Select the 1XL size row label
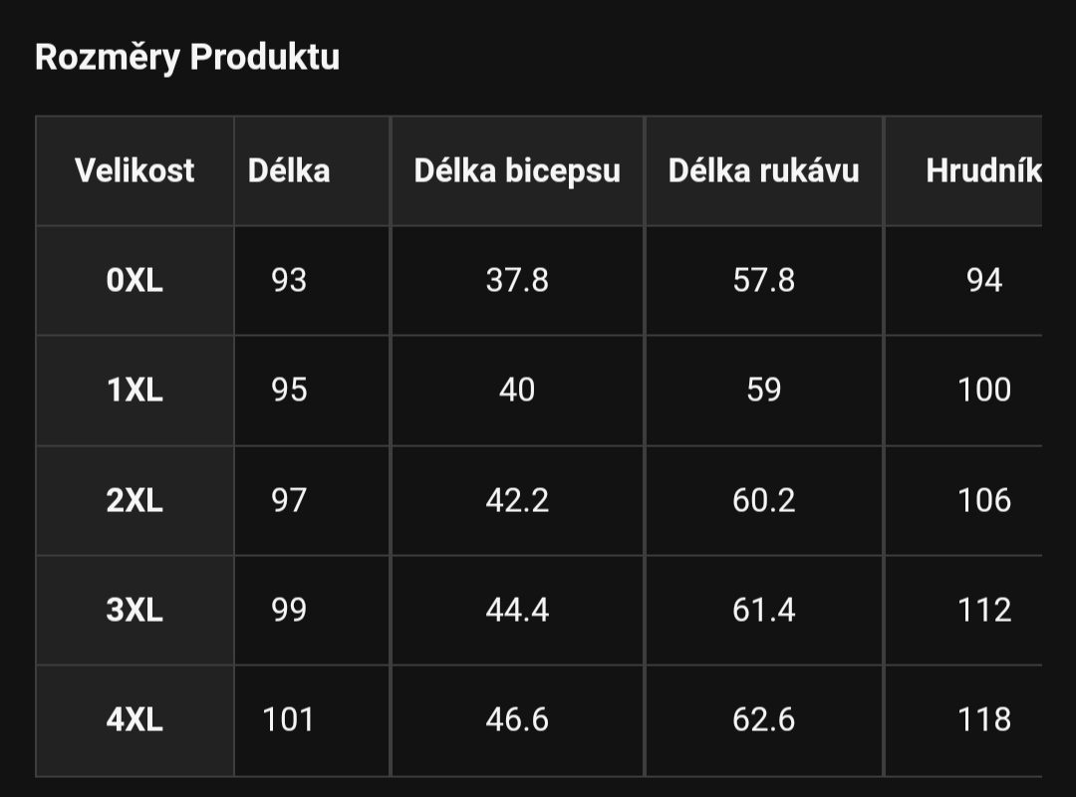The width and height of the screenshot is (1076, 797). 134,390
